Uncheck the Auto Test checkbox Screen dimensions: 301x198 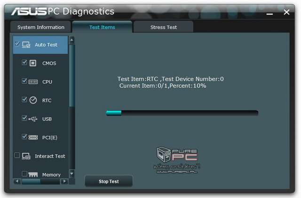[x=17, y=44]
